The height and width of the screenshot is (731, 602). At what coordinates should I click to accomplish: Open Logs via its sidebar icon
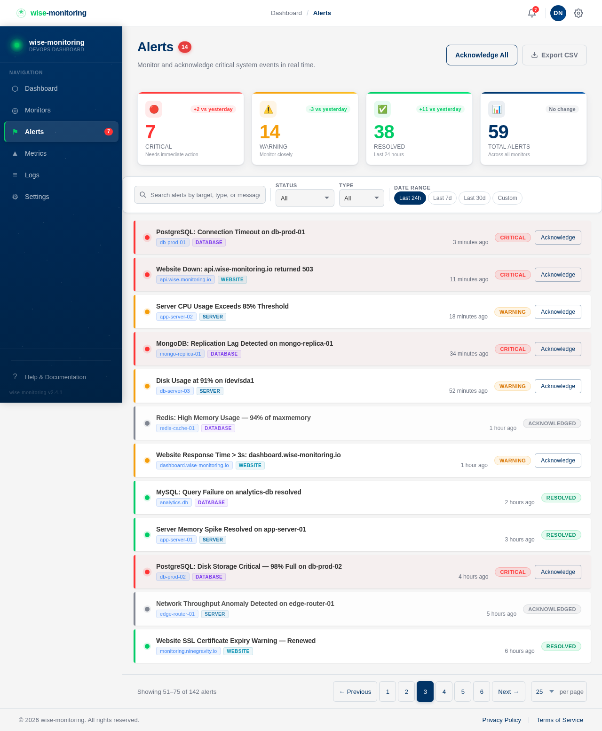[x=15, y=175]
